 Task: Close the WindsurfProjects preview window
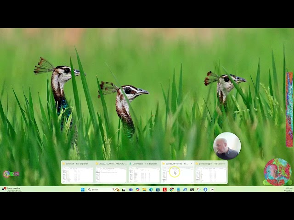pyautogui.click(x=191, y=164)
